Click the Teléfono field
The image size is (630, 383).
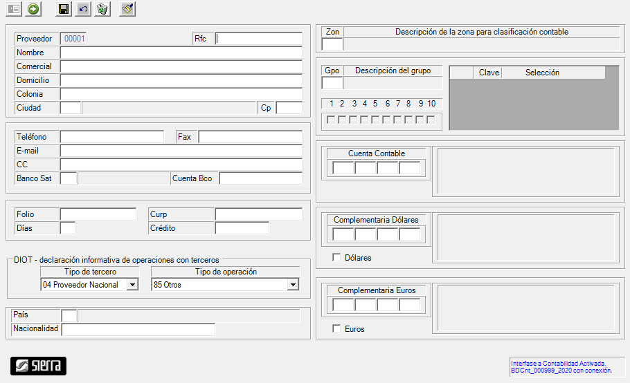111,137
